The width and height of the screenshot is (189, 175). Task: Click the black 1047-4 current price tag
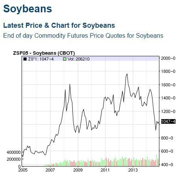(168, 121)
